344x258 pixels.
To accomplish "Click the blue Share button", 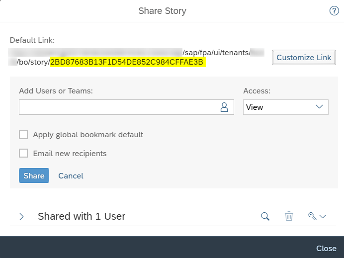I will (34, 175).
